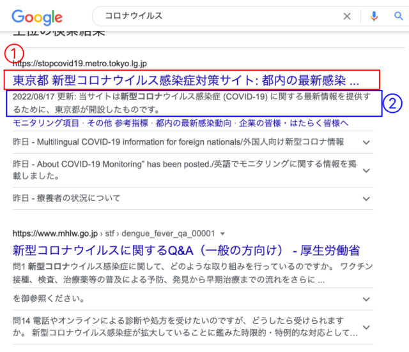Click the 2022/08/17 更新 snippet text
The height and width of the screenshot is (352, 409).
coord(192,103)
